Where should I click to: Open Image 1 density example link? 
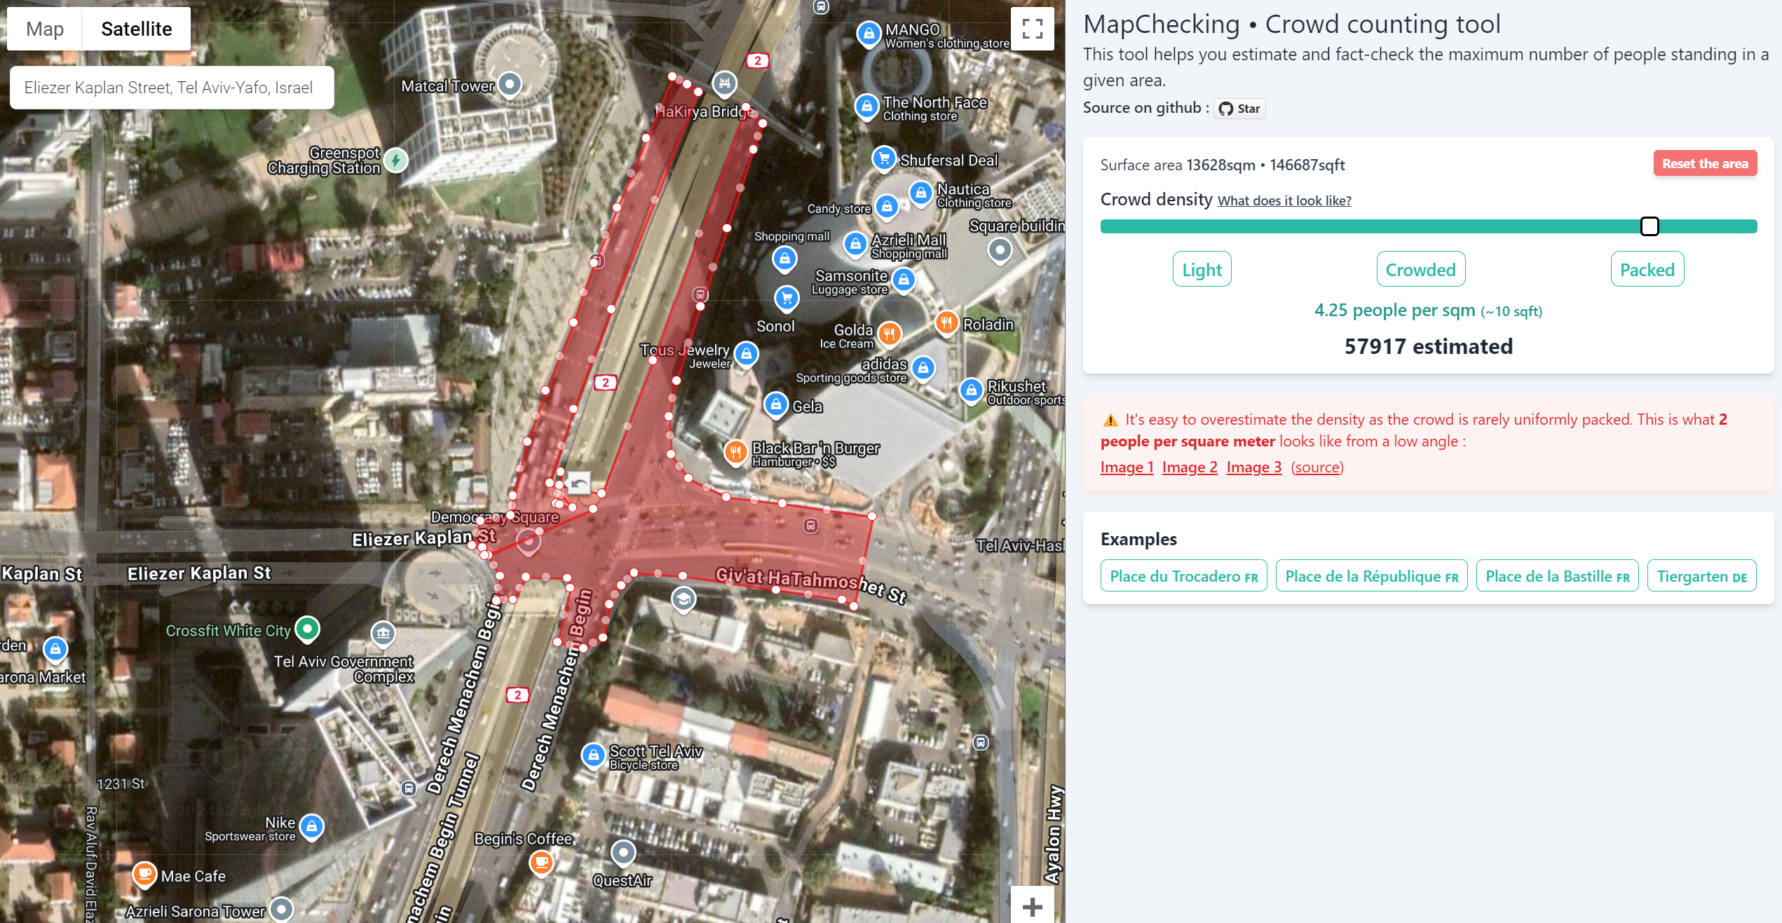pyautogui.click(x=1127, y=467)
